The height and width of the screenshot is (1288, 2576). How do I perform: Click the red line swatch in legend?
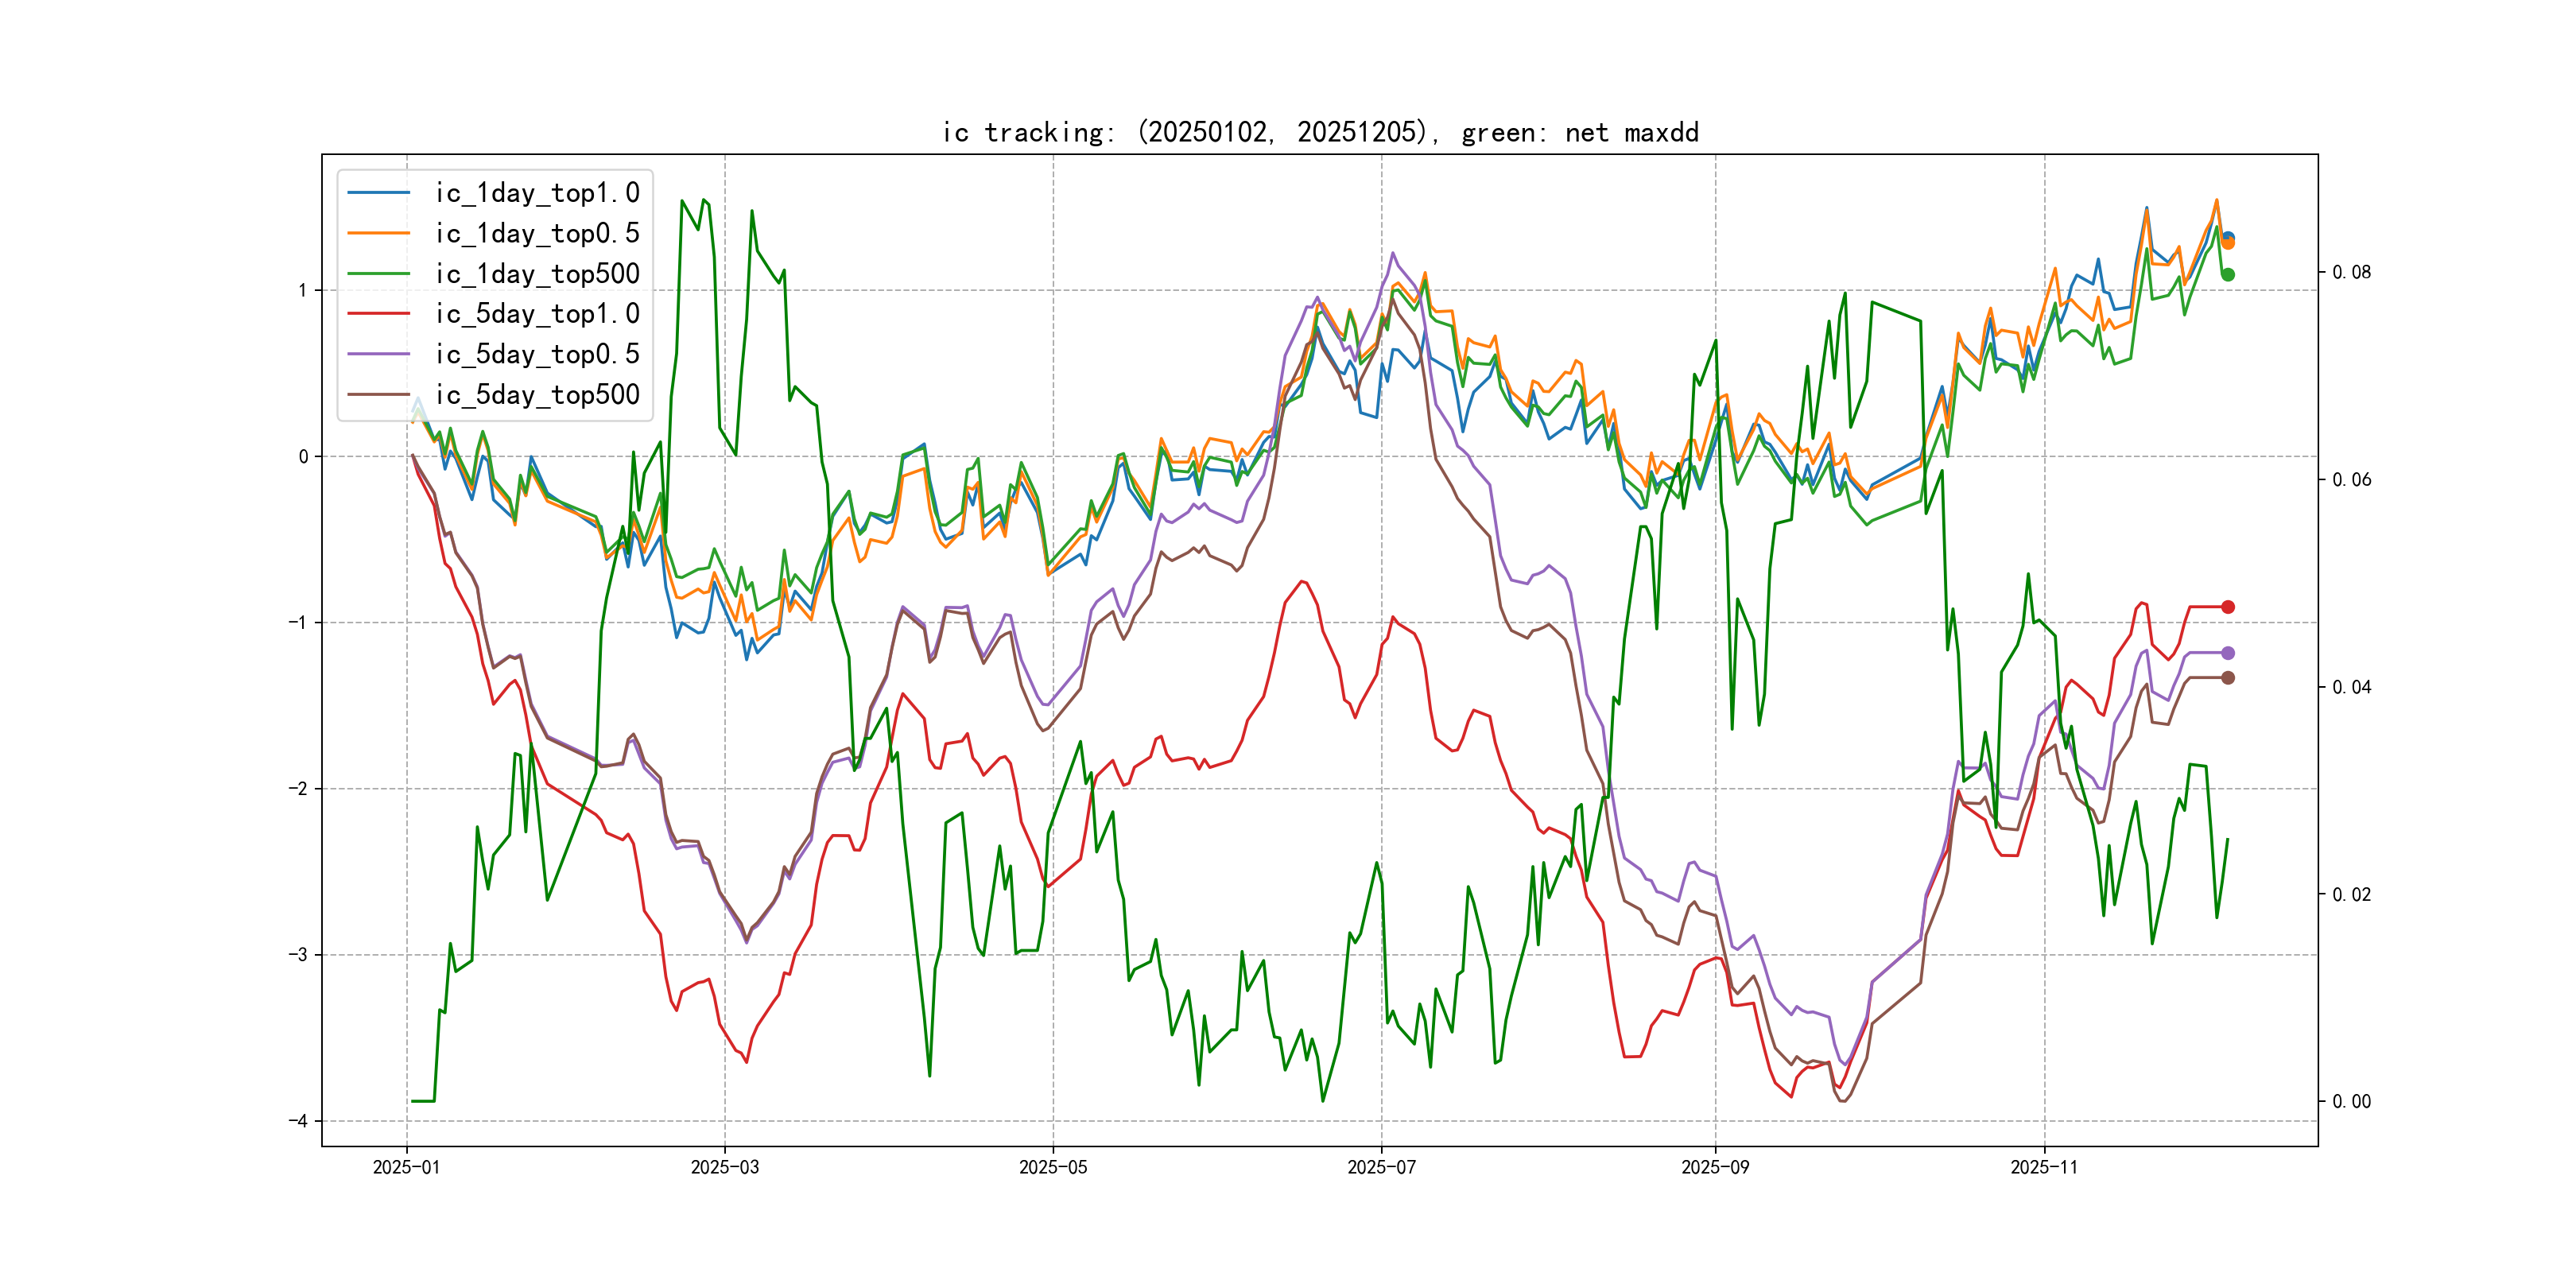pyautogui.click(x=378, y=314)
